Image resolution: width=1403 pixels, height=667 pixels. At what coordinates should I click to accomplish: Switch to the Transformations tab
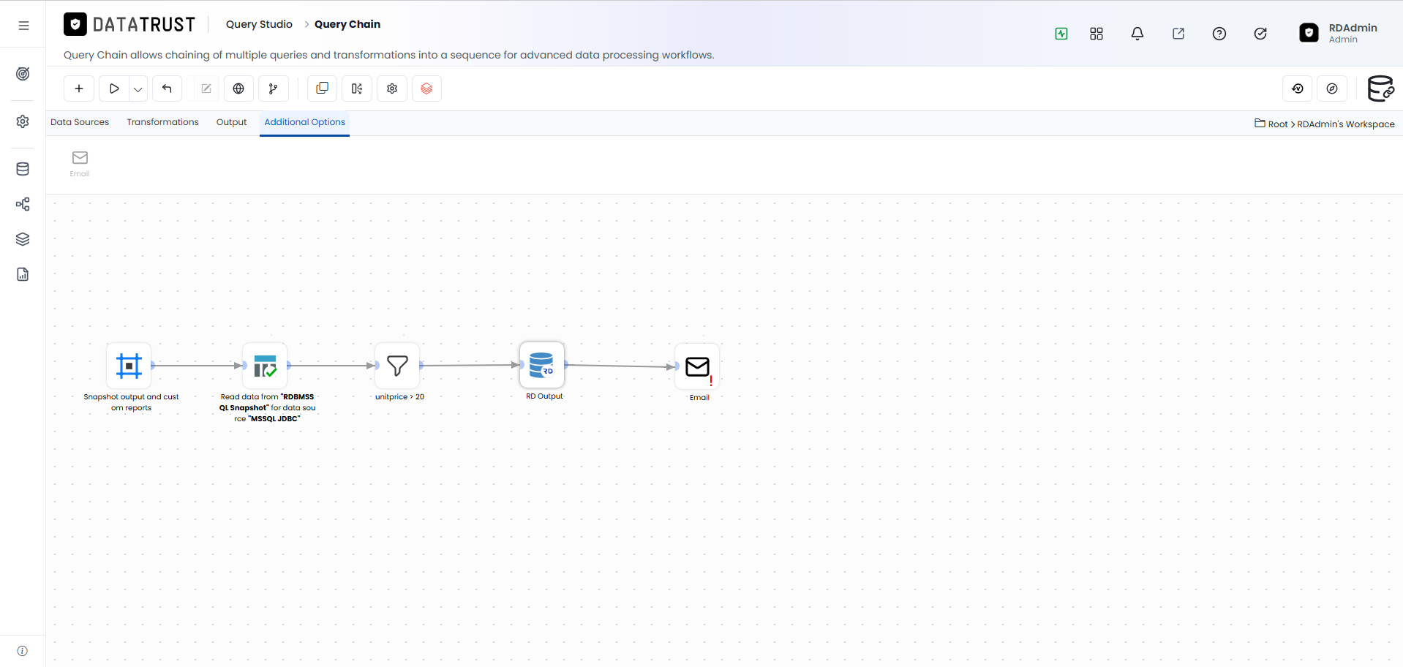162,122
